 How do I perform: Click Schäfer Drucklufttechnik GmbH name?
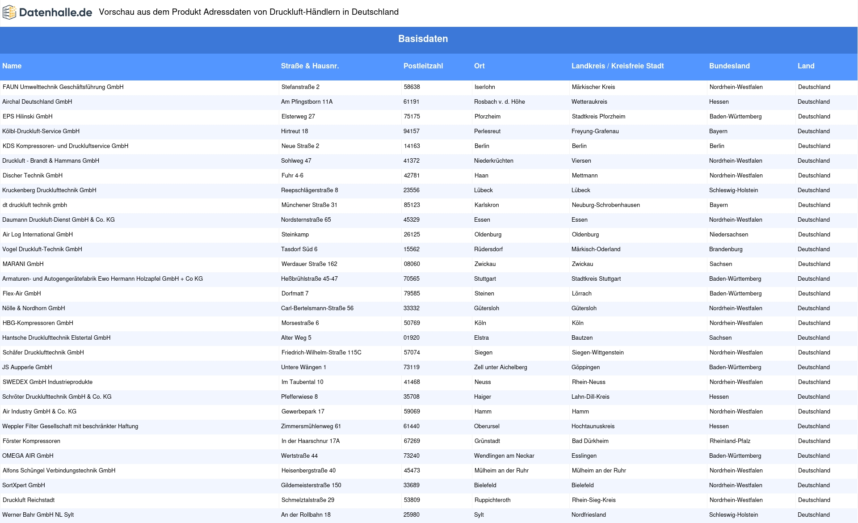coord(43,353)
